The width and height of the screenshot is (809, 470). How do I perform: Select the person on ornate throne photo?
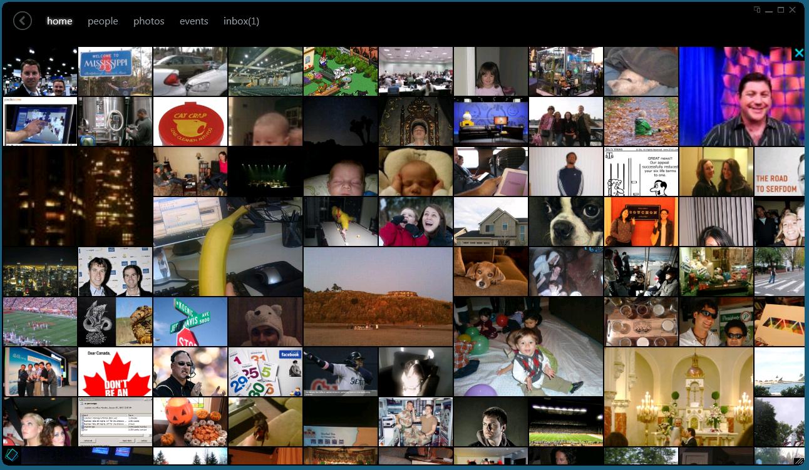416,121
